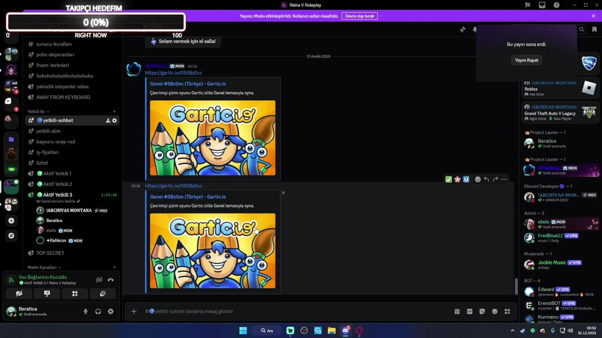Open the bookmarks icon in header

coord(594,29)
